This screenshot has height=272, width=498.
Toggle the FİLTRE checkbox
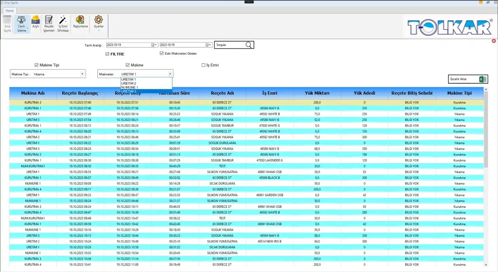[x=107, y=54]
